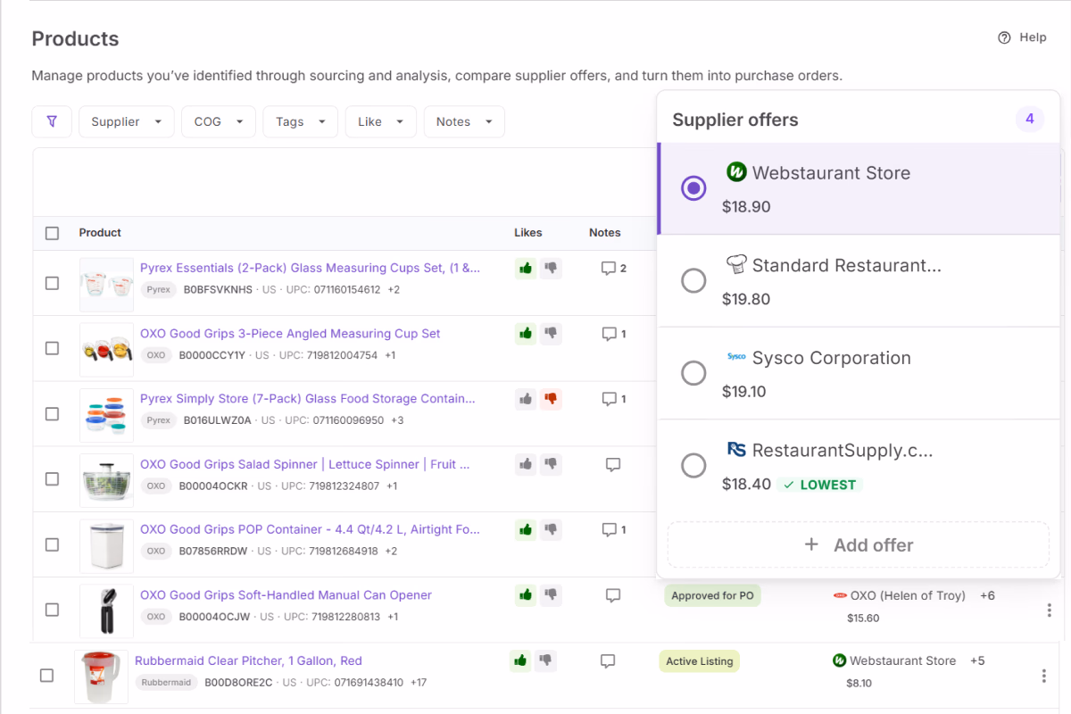Open notes for OXO Angled Measuring Cup Set
Viewport: 1071px width, 714px height.
[613, 334]
